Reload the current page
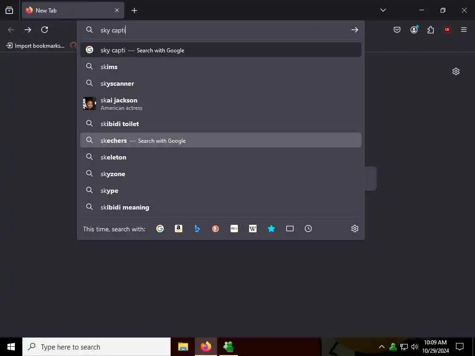Viewport: 475px width, 356px height. point(45,30)
